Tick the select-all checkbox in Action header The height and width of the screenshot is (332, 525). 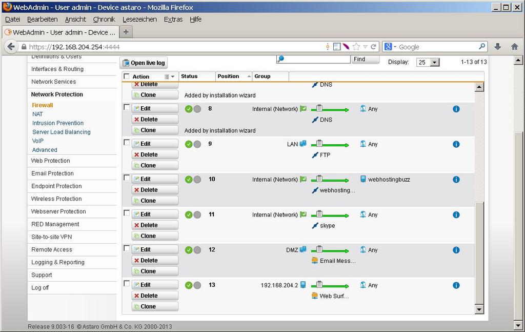click(127, 76)
